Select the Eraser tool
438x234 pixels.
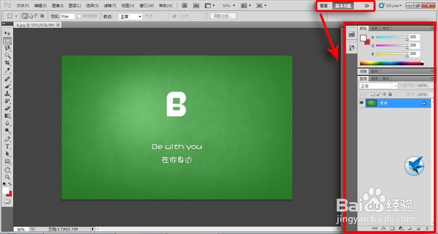[7, 108]
